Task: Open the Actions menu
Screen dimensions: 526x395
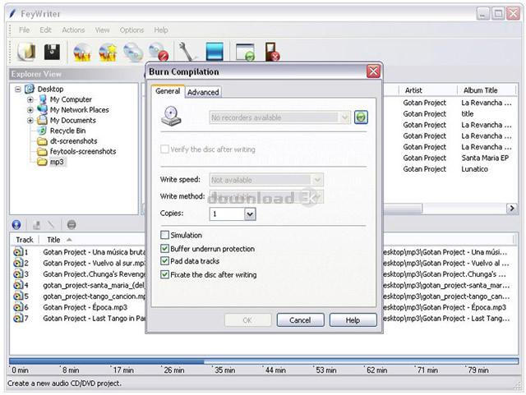Action: pos(73,30)
